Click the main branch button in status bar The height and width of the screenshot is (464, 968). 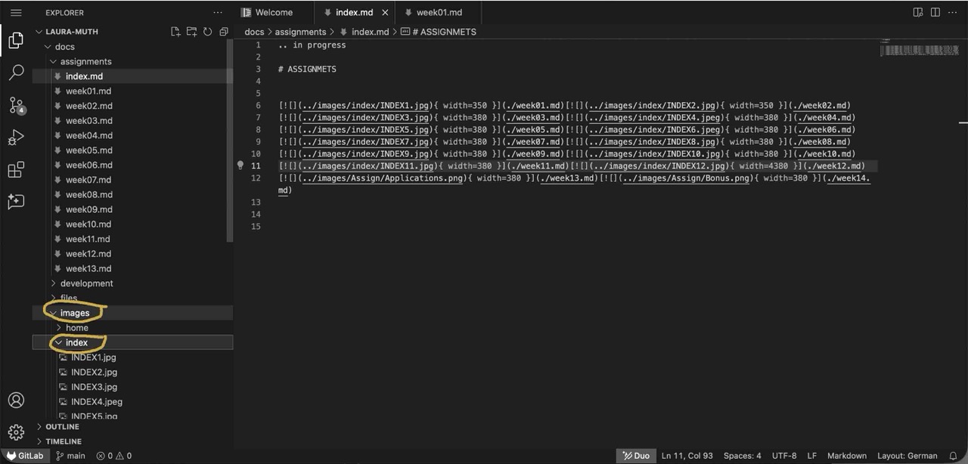(70, 456)
